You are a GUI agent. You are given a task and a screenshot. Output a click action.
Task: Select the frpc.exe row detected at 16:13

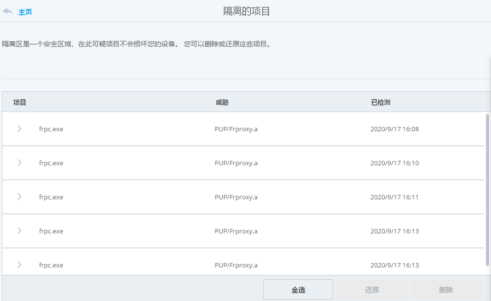(x=198, y=231)
